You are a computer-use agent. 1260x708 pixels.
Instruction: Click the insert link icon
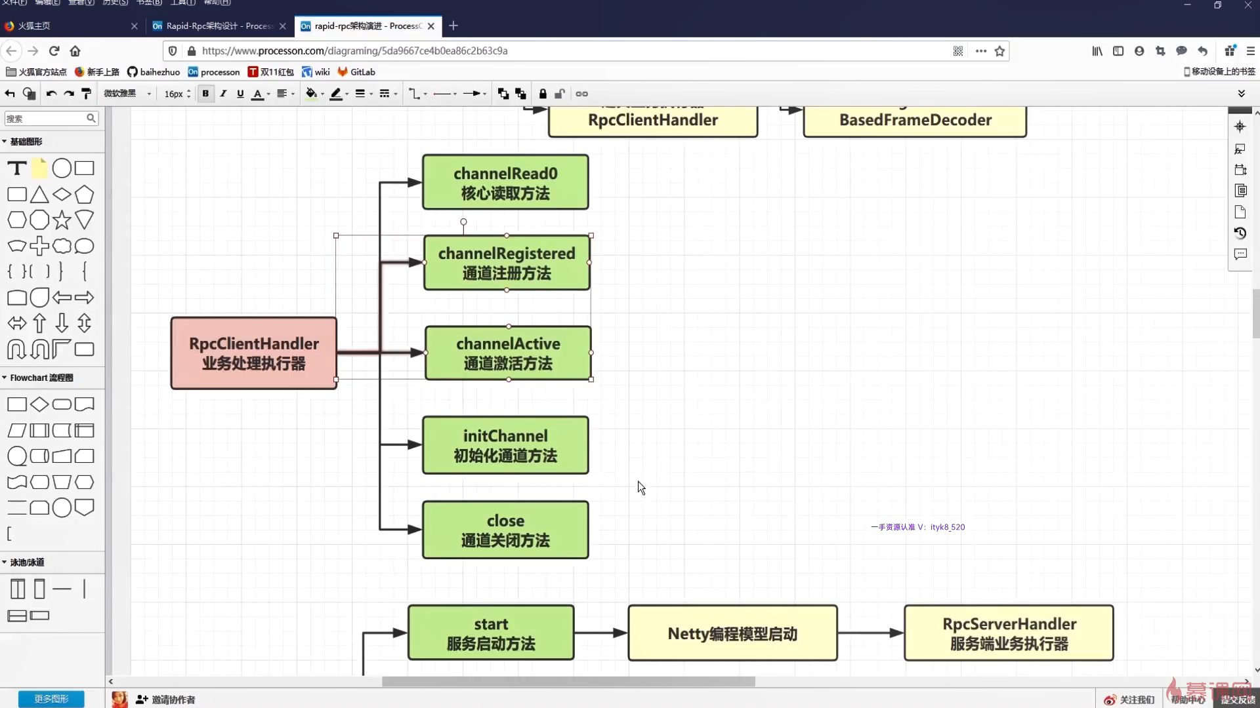click(581, 94)
